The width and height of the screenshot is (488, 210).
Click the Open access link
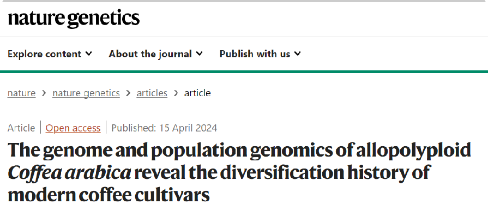[73, 128]
